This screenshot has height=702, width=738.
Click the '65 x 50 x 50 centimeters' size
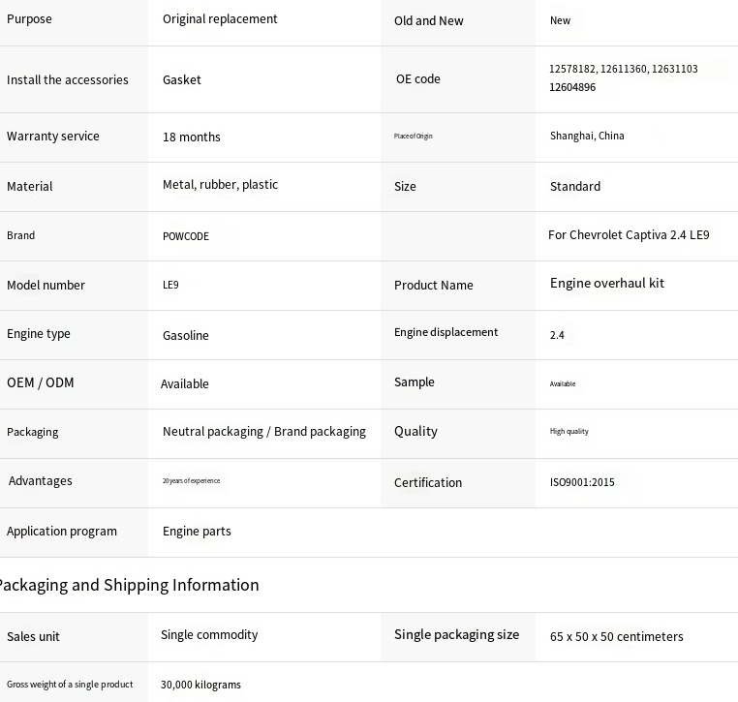[617, 637]
